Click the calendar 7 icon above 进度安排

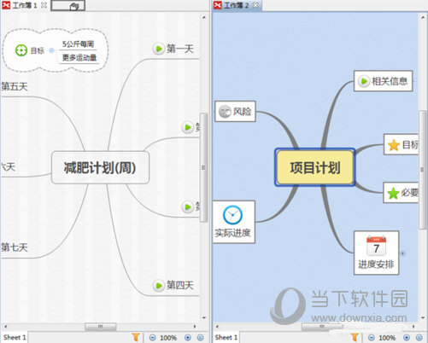pyautogui.click(x=376, y=246)
